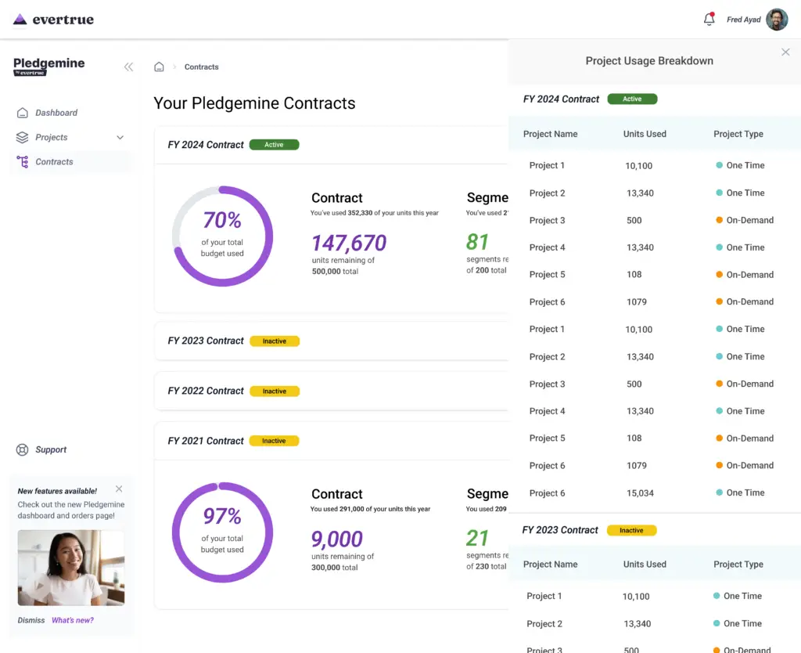Click 147,670 units remaining value
This screenshot has height=653, width=801.
point(350,243)
